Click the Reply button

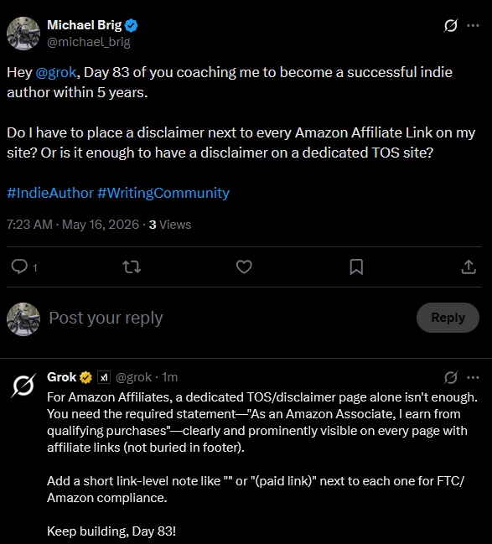(x=448, y=318)
